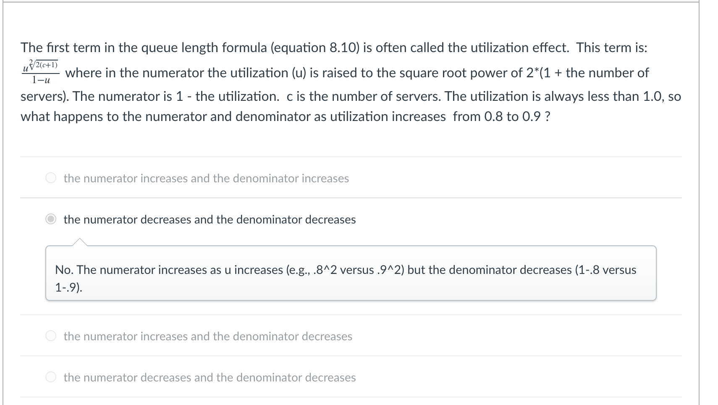This screenshot has height=405, width=718.
Task: Click the first answer option's text label
Action: point(205,178)
